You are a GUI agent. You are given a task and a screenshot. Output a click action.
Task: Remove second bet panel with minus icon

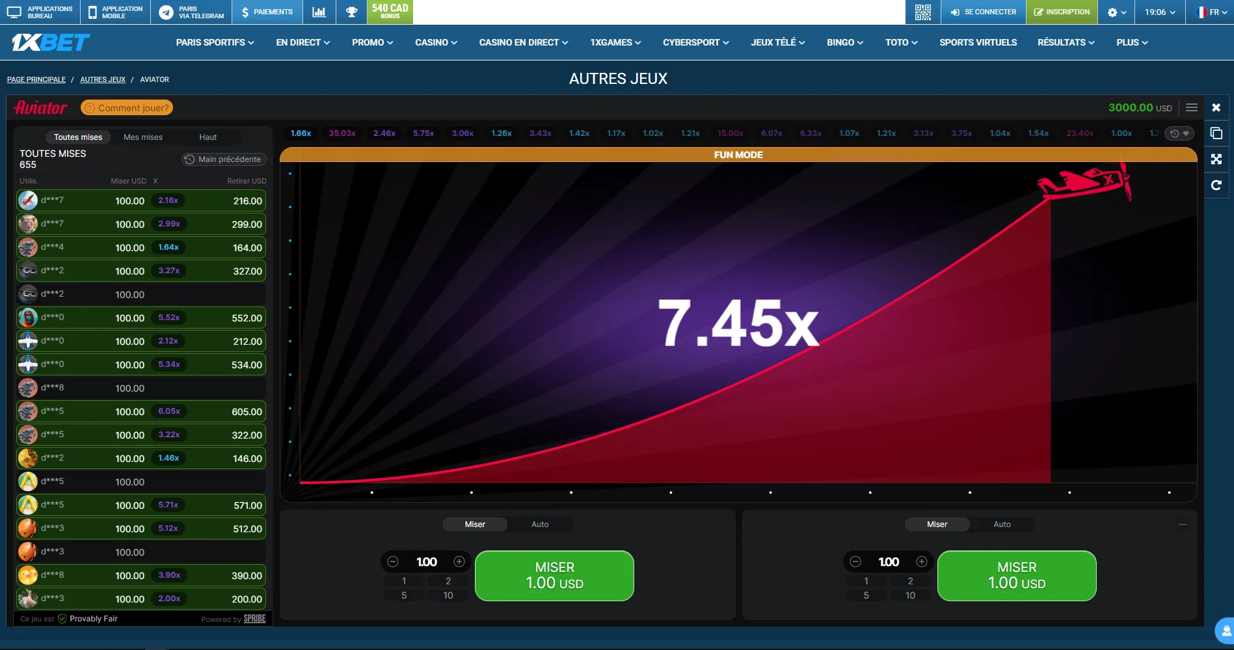coord(1183,524)
